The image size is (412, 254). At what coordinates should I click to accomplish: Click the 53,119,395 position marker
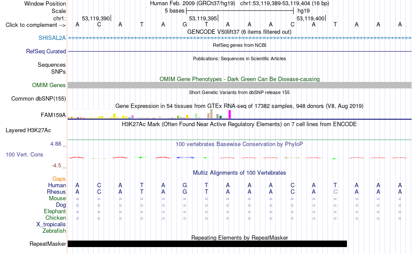203,18
